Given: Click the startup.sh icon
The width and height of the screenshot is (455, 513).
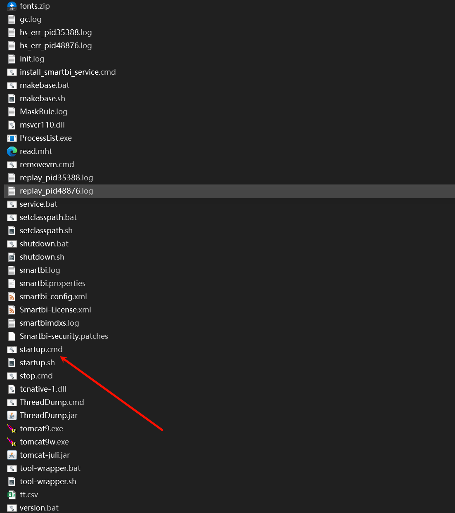Looking at the screenshot, I should [12, 363].
